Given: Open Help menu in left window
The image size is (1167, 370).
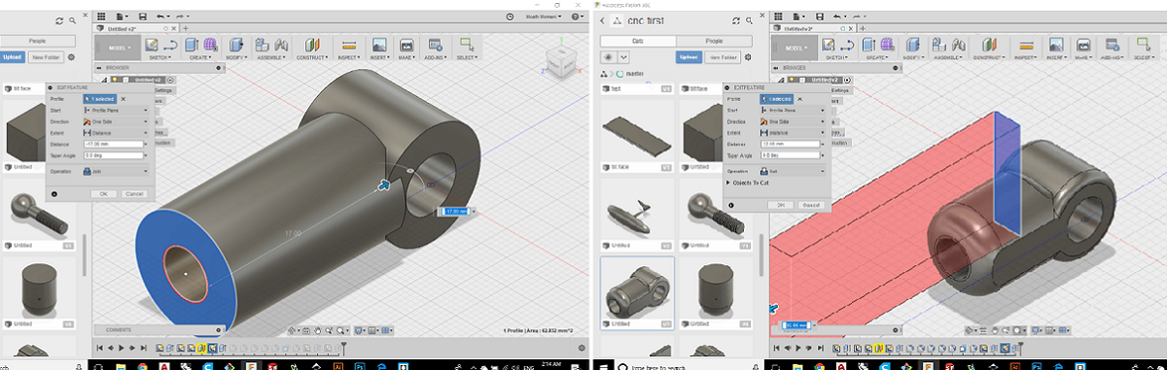Looking at the screenshot, I should (579, 17).
